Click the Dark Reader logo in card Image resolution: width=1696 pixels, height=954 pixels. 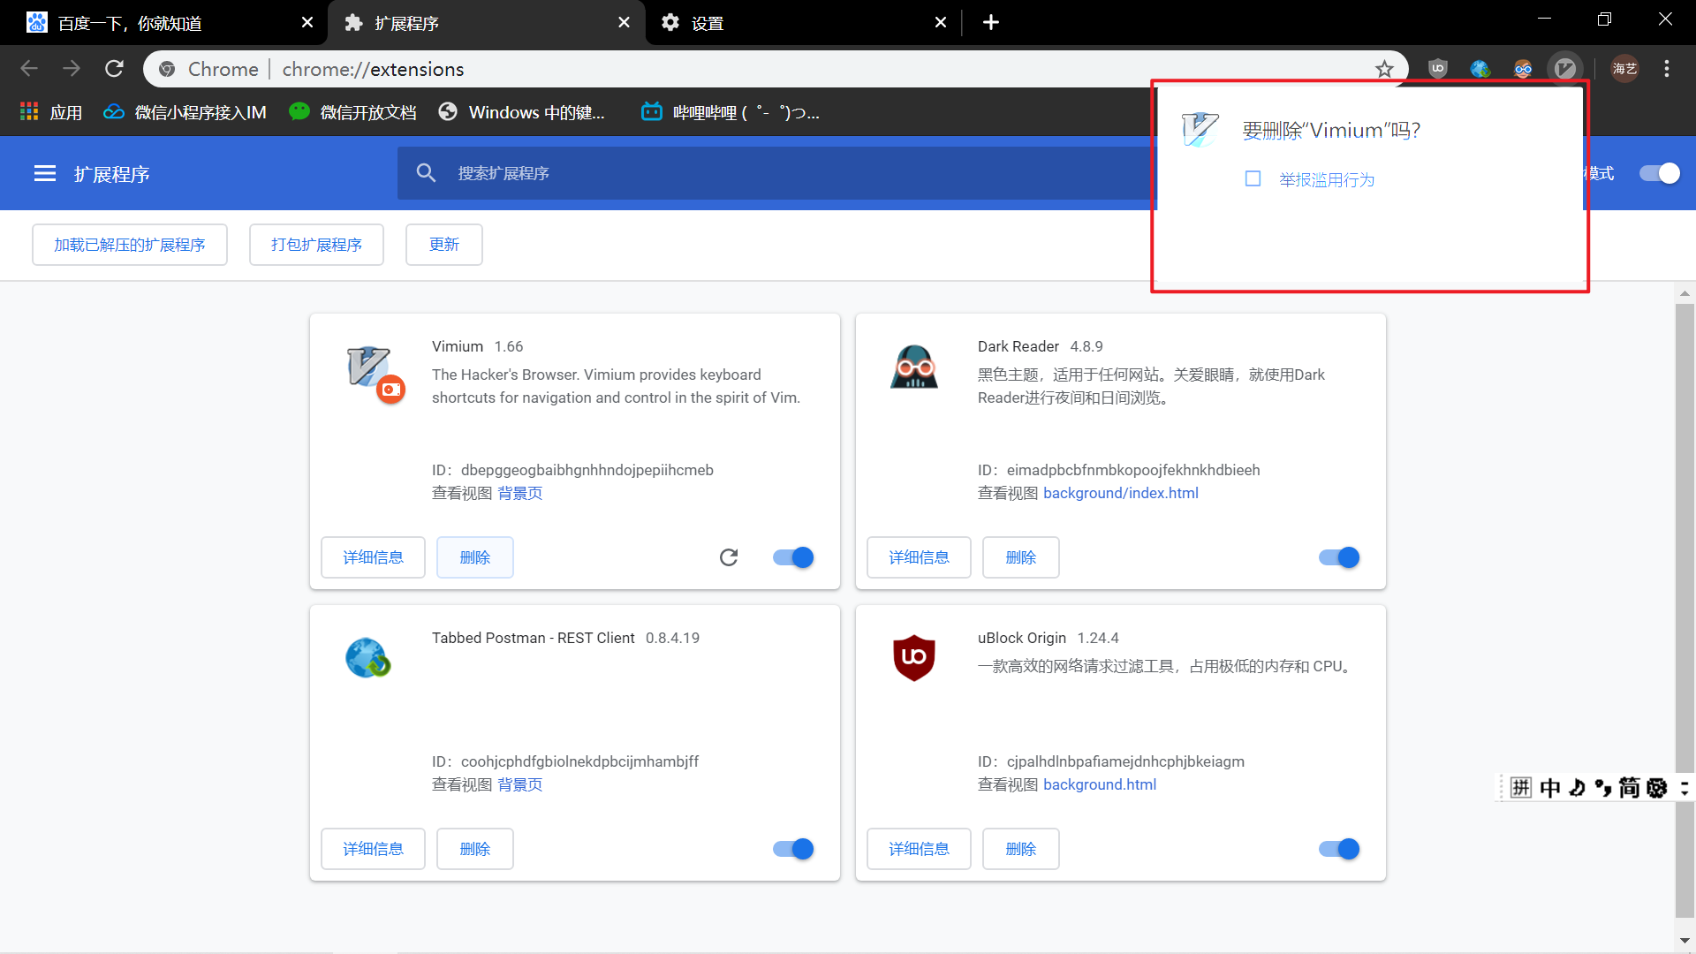[x=914, y=367]
